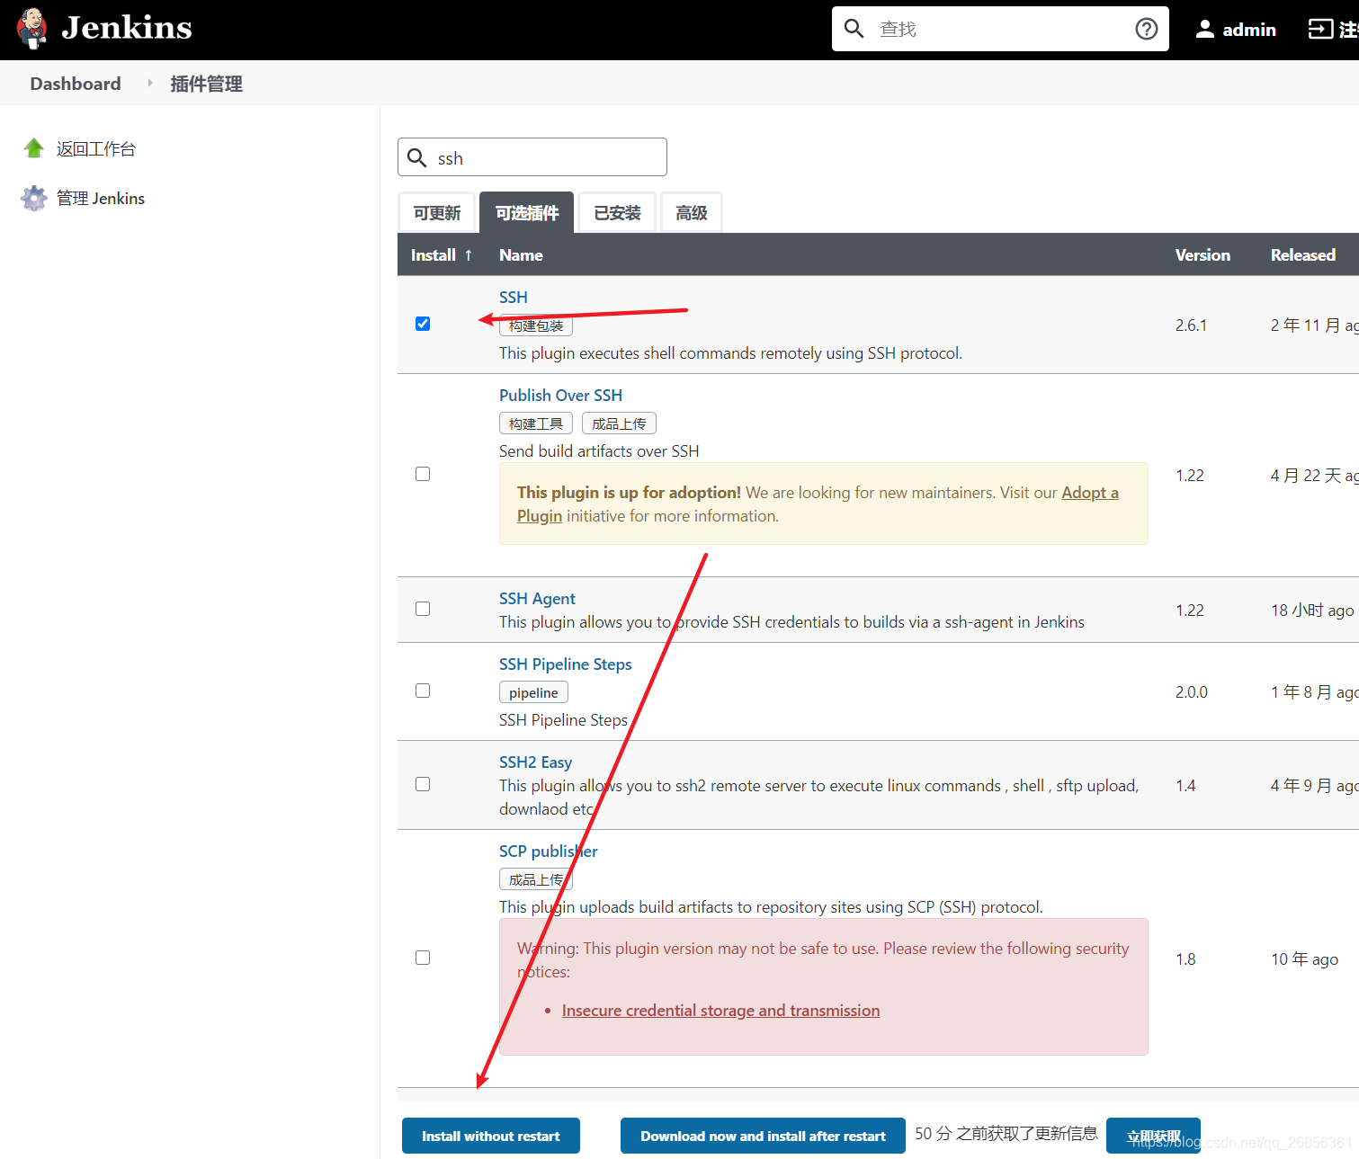
Task: Check the Publish Over SSH checkbox
Action: 423,474
